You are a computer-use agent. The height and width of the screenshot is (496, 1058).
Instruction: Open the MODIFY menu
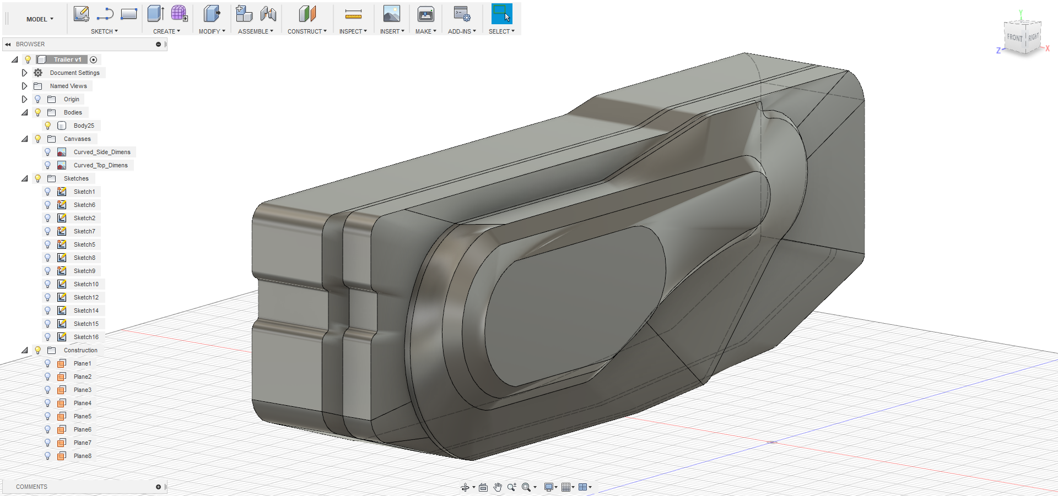pyautogui.click(x=212, y=31)
